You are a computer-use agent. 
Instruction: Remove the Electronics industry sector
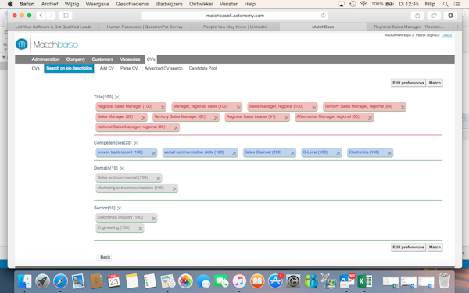click(x=153, y=219)
